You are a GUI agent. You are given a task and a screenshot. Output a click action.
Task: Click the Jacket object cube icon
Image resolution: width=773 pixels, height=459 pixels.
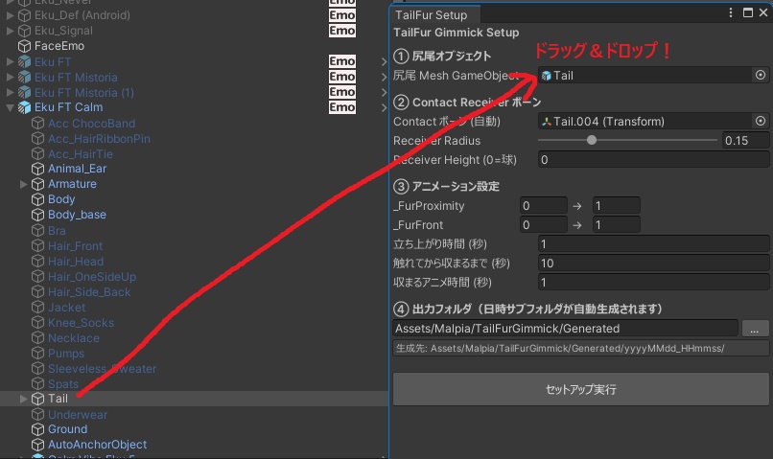coord(37,308)
